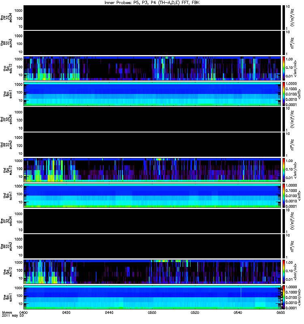Click the 'thd fbk edc12' y-axis label

(x=8, y=170)
